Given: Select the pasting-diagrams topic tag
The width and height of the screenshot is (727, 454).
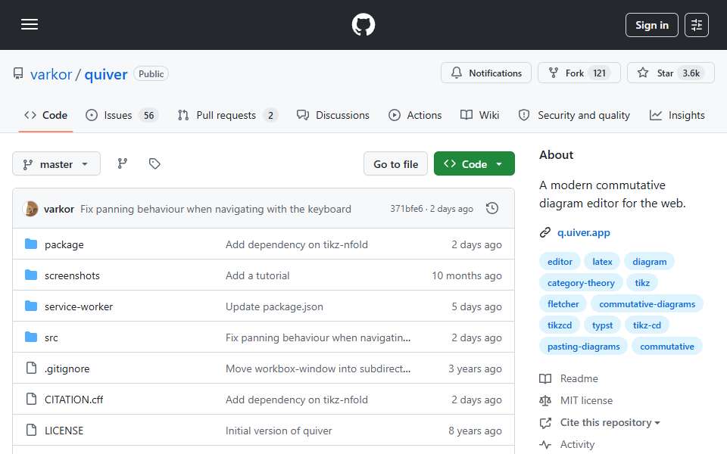Looking at the screenshot, I should pyautogui.click(x=583, y=347).
